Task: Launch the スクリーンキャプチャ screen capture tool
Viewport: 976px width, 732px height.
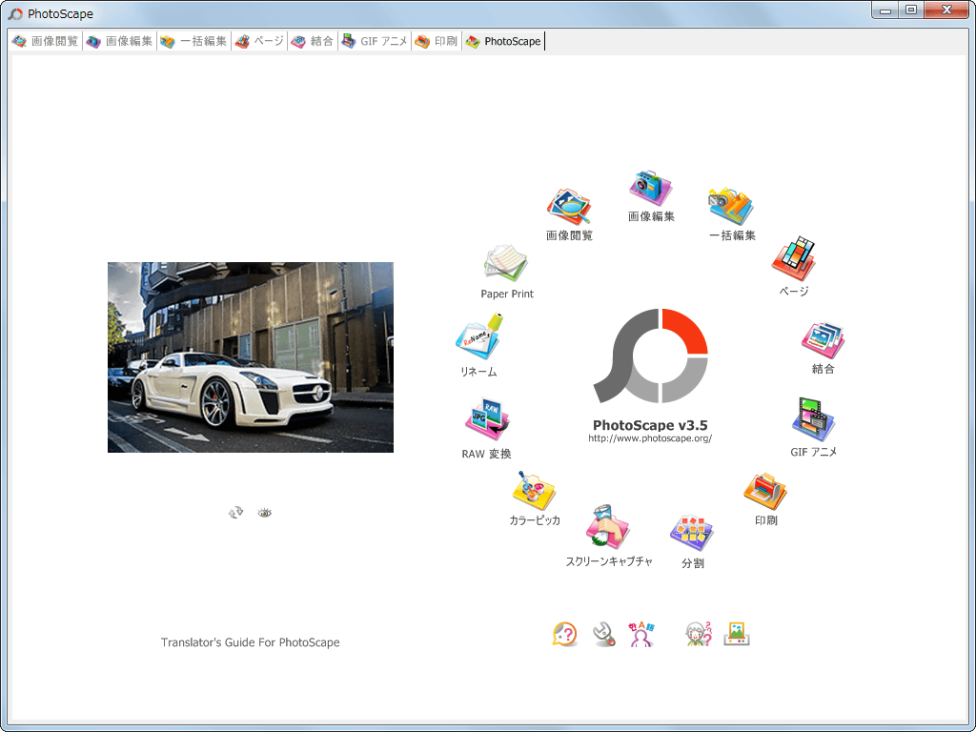Action: tap(608, 530)
